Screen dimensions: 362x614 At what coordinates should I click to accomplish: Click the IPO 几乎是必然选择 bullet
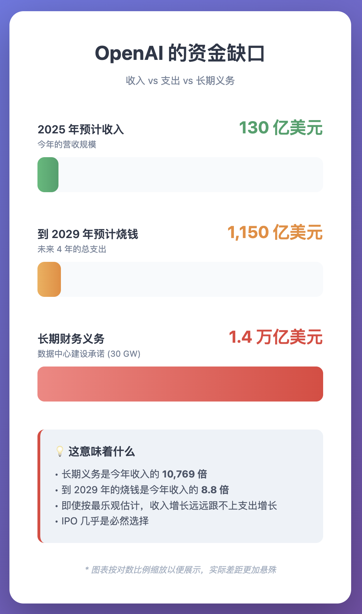point(102,521)
